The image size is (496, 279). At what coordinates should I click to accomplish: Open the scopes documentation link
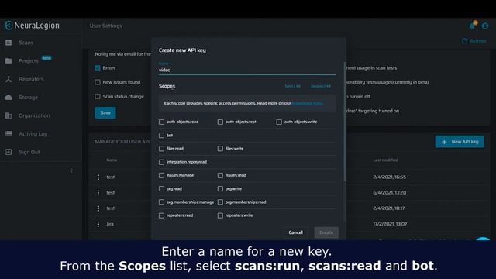click(x=307, y=103)
